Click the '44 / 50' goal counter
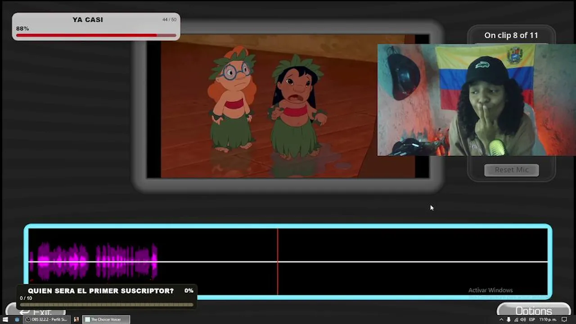 169,19
